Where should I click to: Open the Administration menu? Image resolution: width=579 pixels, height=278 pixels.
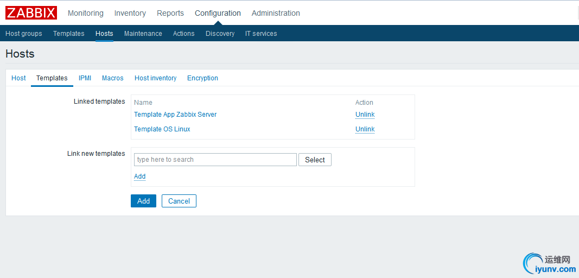[276, 14]
